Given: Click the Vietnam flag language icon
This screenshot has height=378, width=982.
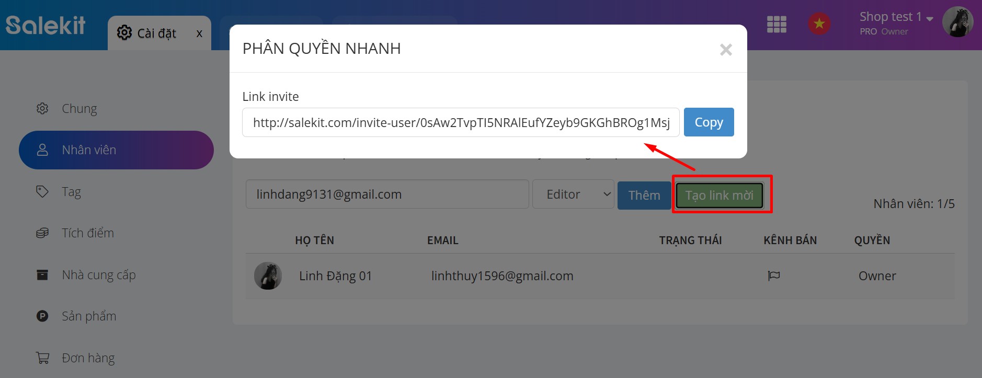Looking at the screenshot, I should (x=819, y=24).
